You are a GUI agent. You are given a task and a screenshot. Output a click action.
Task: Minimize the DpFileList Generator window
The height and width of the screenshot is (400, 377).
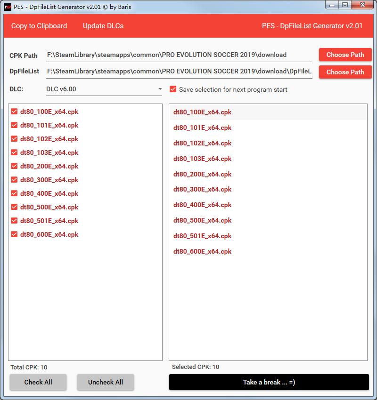pyautogui.click(x=332, y=5)
